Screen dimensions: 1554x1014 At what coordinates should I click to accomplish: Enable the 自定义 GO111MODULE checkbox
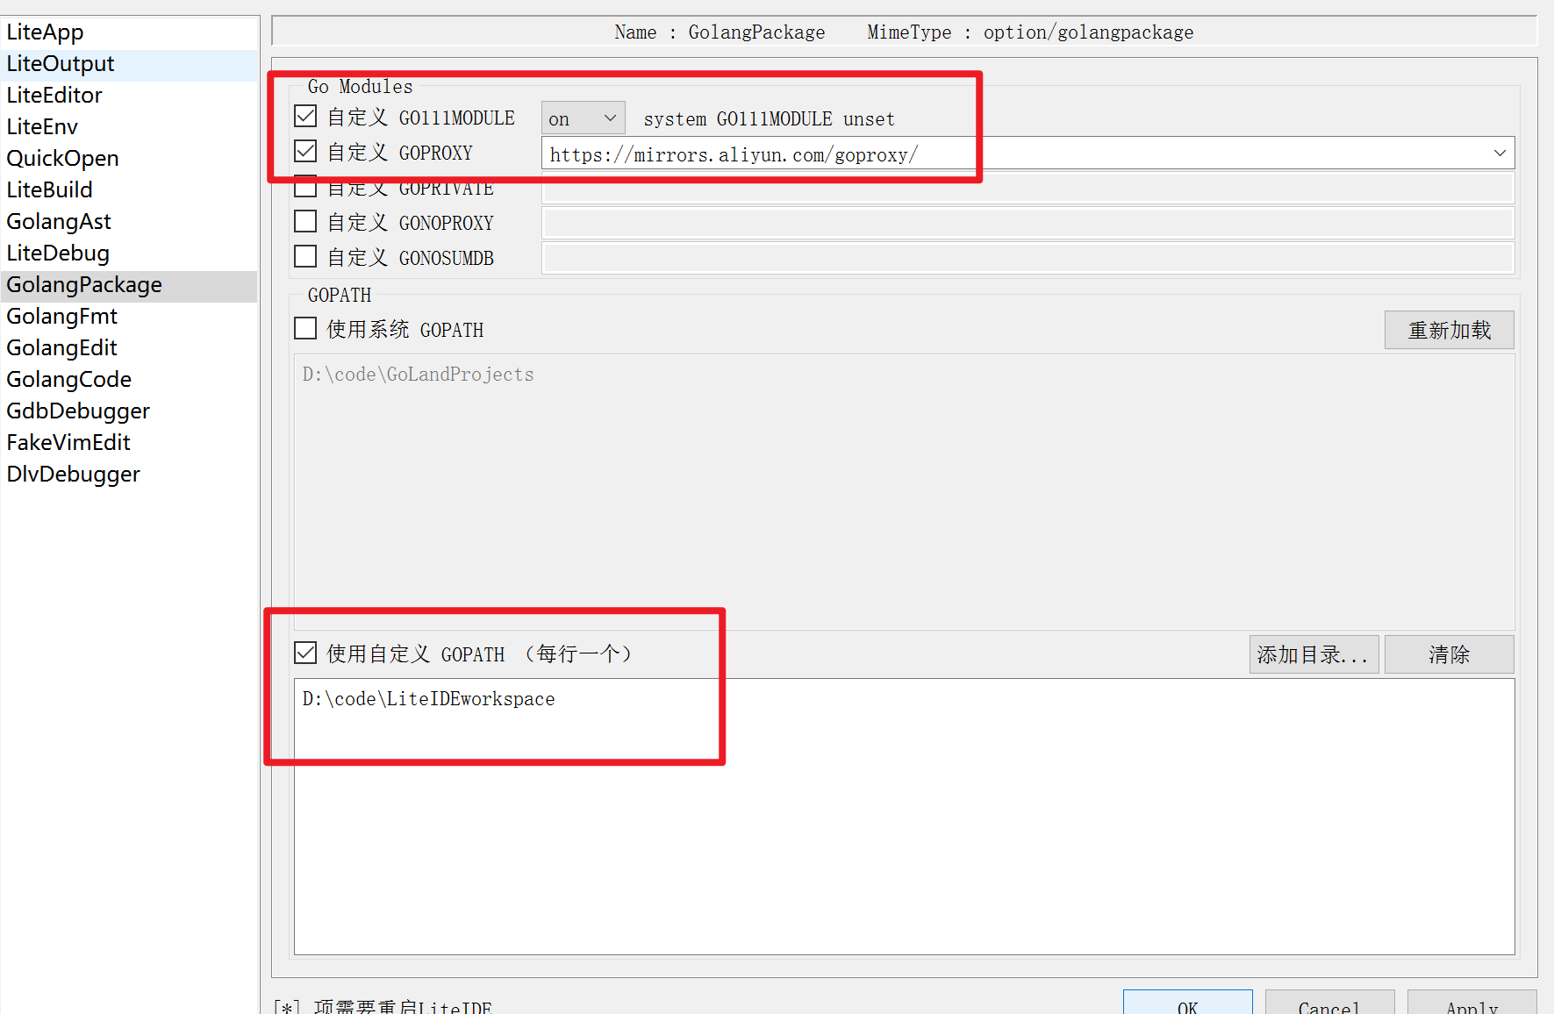pyautogui.click(x=304, y=115)
